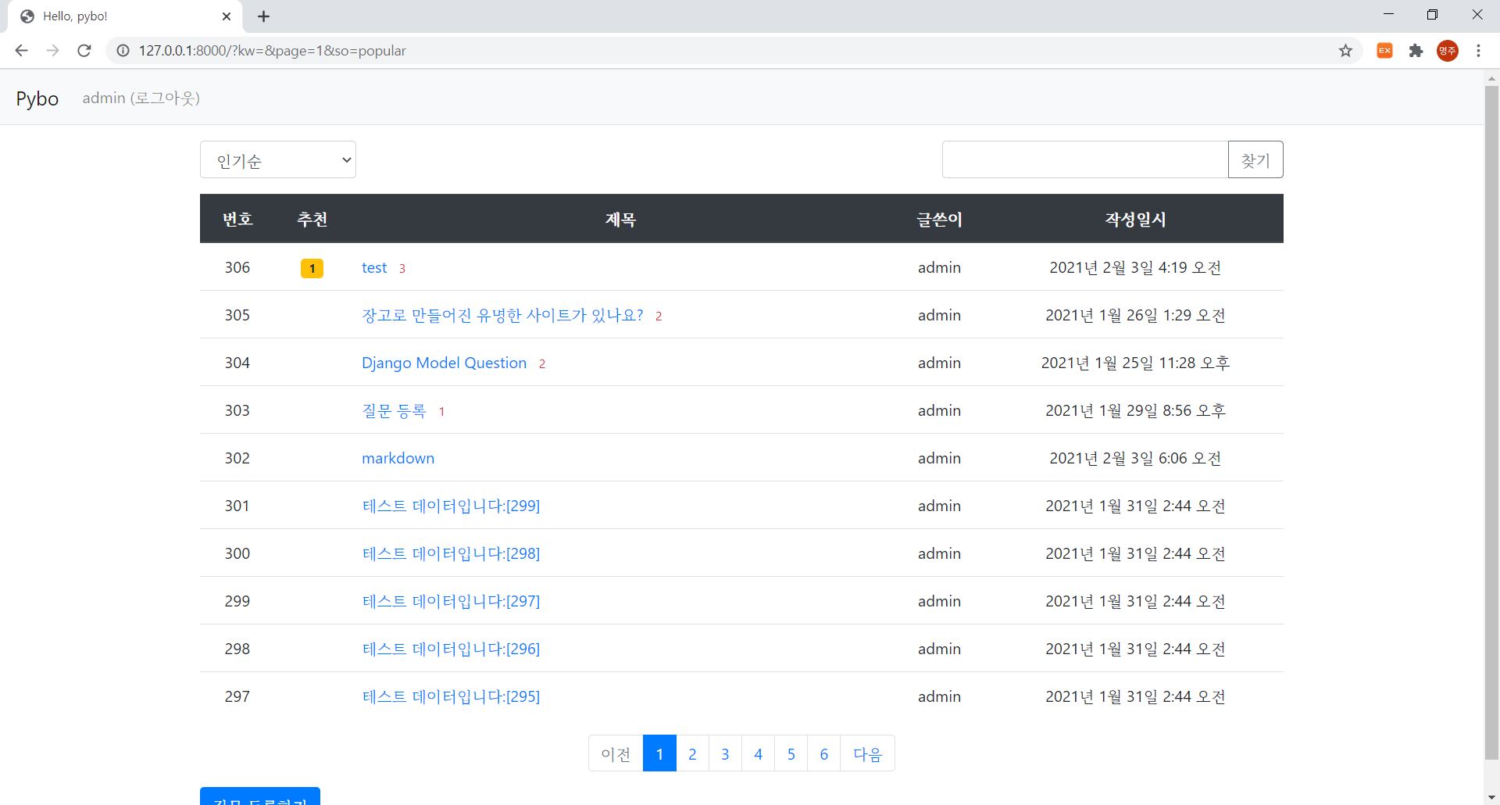The image size is (1500, 805).
Task: Go to page 2 in pagination
Action: coord(692,753)
